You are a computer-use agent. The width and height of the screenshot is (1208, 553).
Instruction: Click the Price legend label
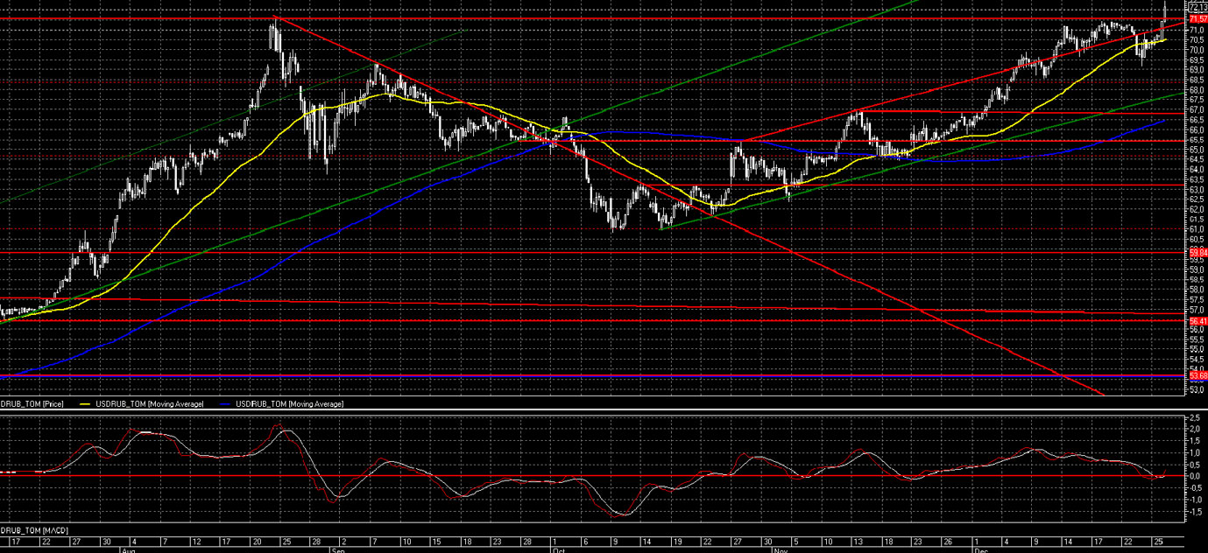pyautogui.click(x=32, y=404)
